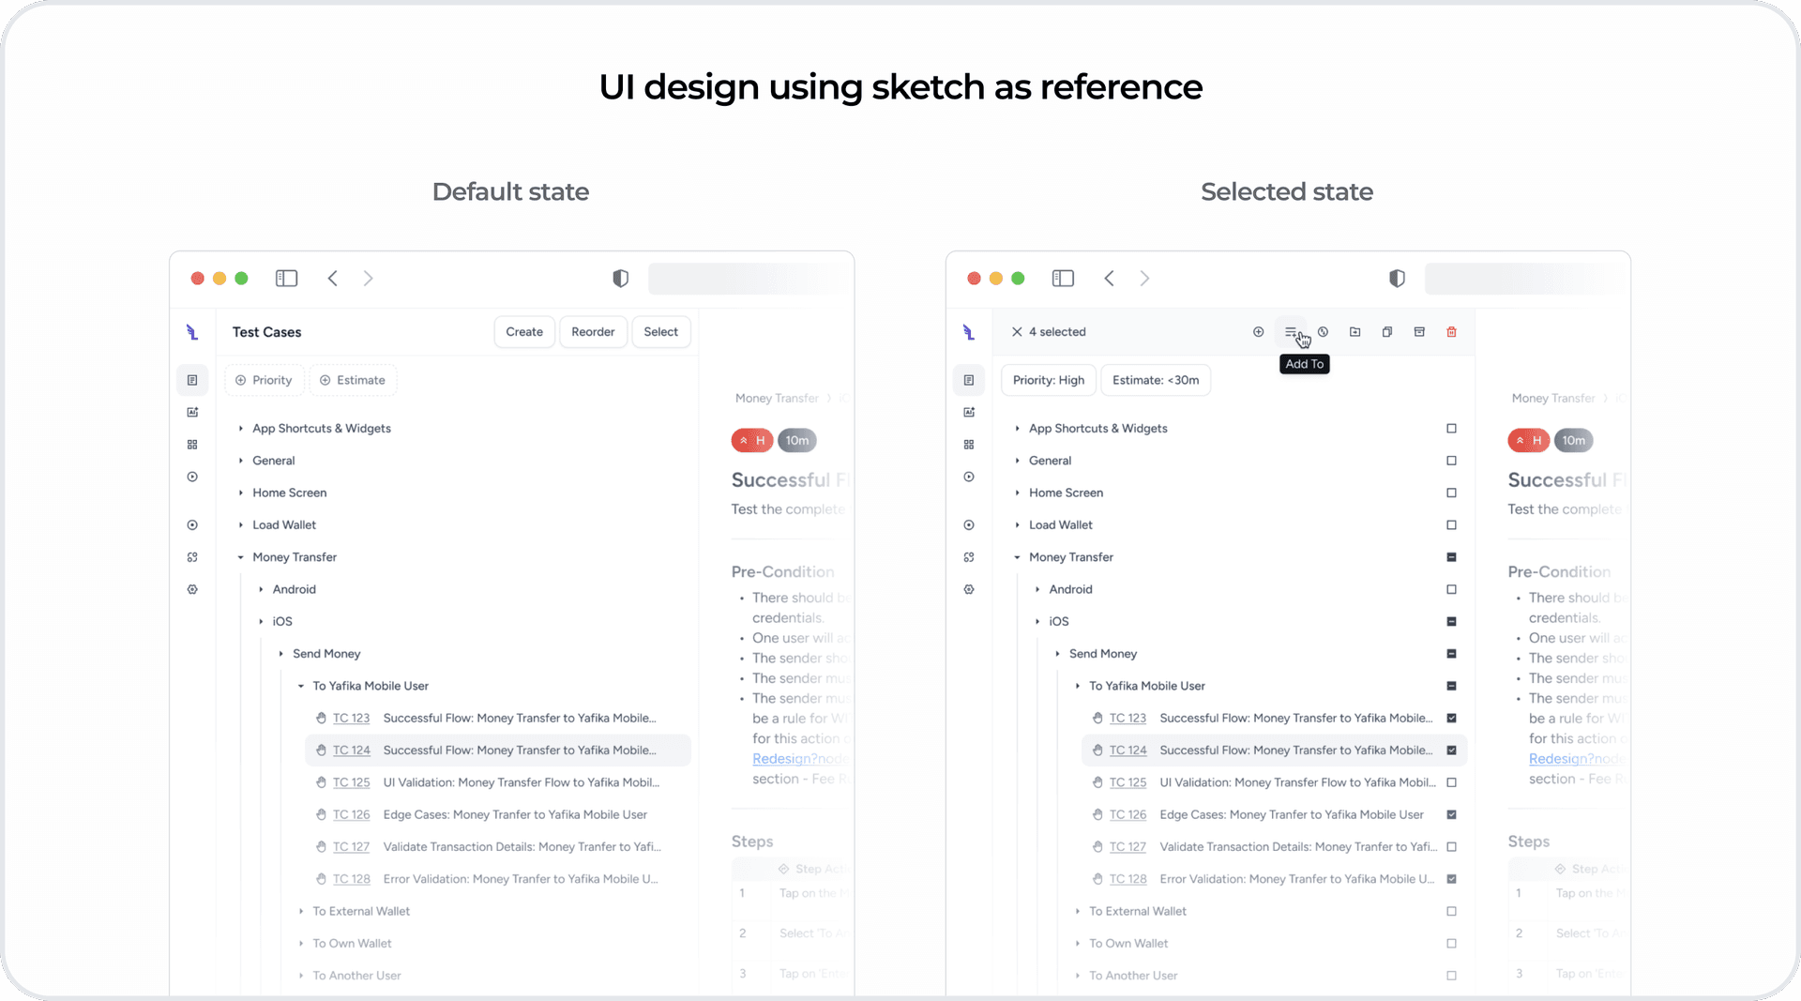Archive the selected test cases
This screenshot has width=1801, height=1001.
(1419, 332)
